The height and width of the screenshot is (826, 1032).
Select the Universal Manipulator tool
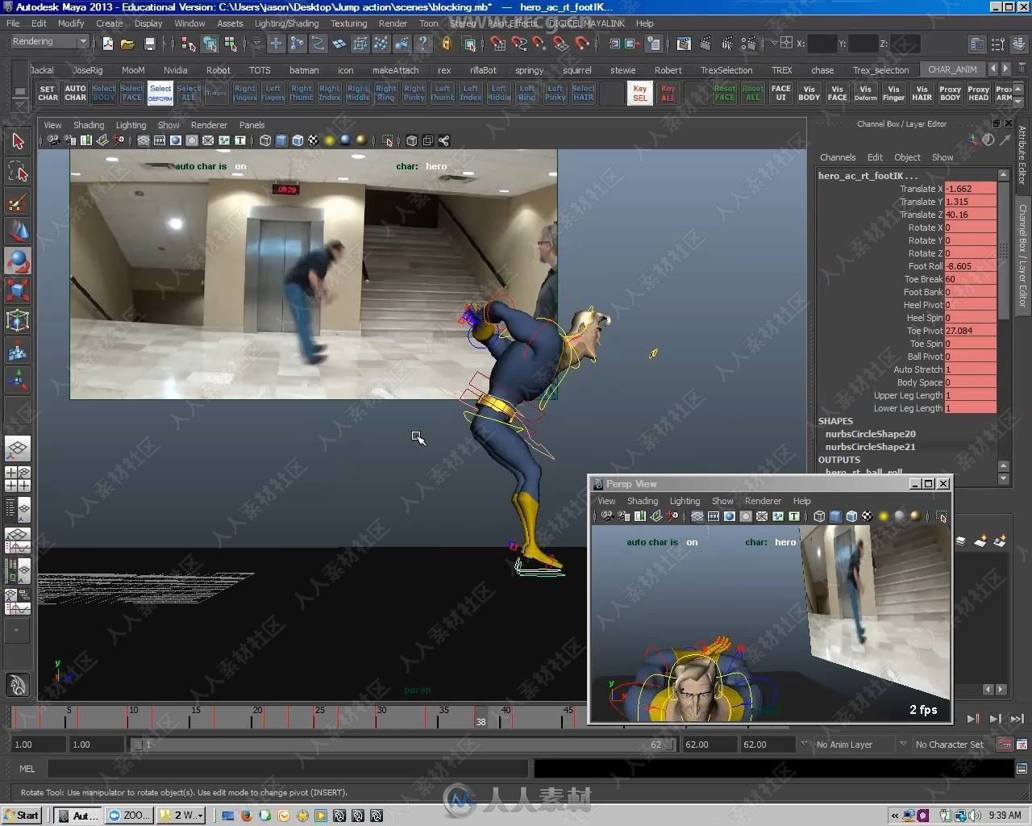coord(18,320)
